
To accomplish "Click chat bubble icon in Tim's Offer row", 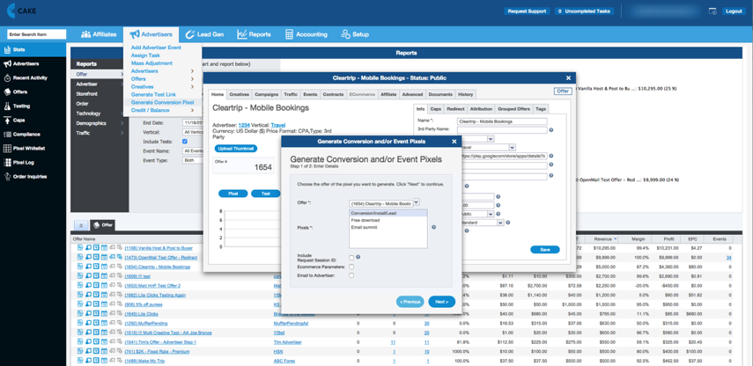I will [x=88, y=342].
